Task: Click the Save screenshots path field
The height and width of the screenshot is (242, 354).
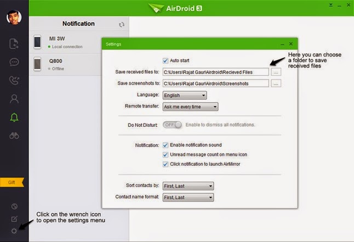Action: point(215,83)
